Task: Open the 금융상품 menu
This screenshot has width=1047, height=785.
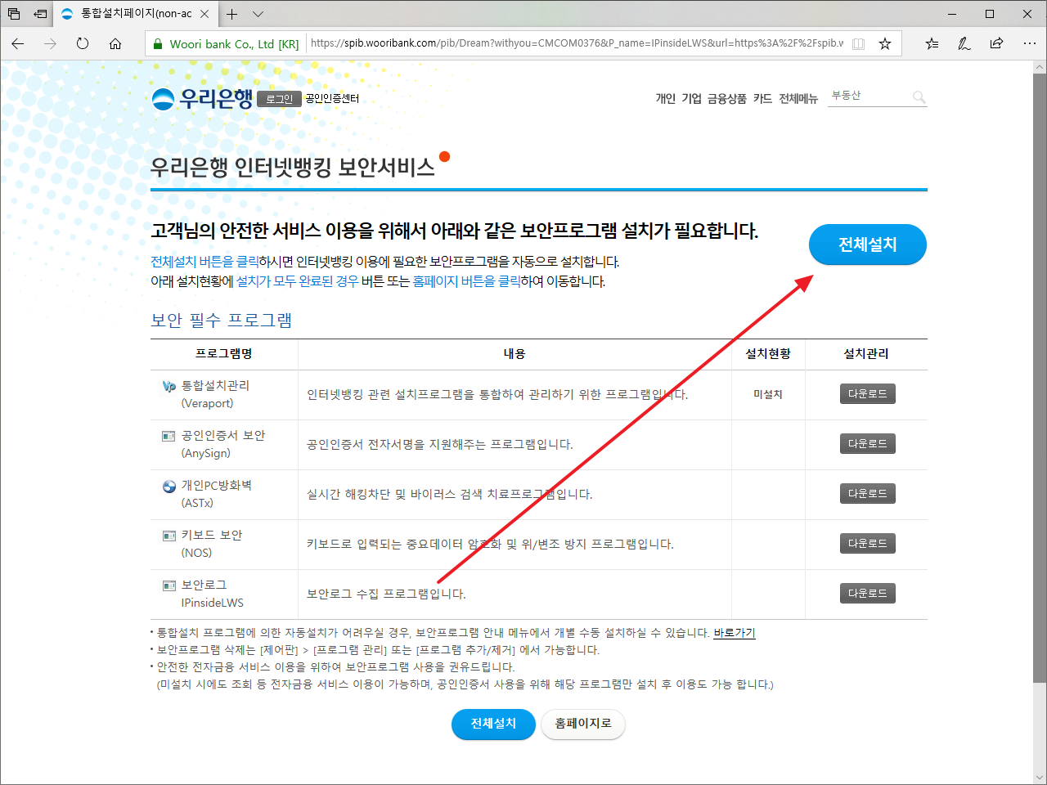Action: pos(726,98)
